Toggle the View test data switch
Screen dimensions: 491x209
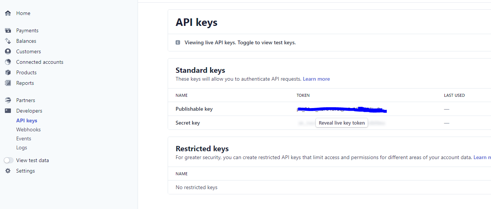pos(9,160)
